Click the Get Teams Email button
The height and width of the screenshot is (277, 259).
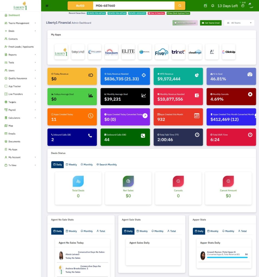pos(211,23)
